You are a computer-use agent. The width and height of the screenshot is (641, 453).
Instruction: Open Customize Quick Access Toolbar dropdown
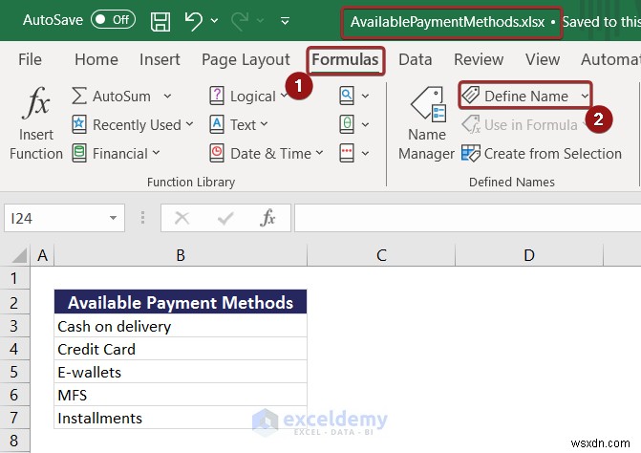click(x=286, y=20)
